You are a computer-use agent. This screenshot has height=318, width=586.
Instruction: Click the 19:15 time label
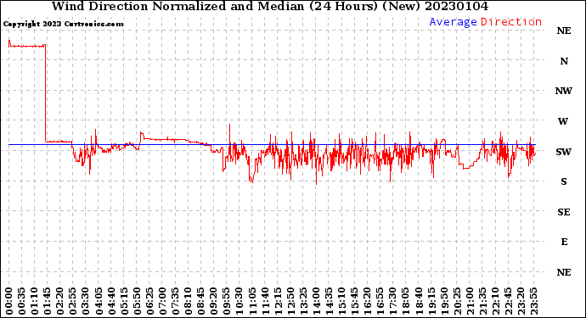click(431, 301)
